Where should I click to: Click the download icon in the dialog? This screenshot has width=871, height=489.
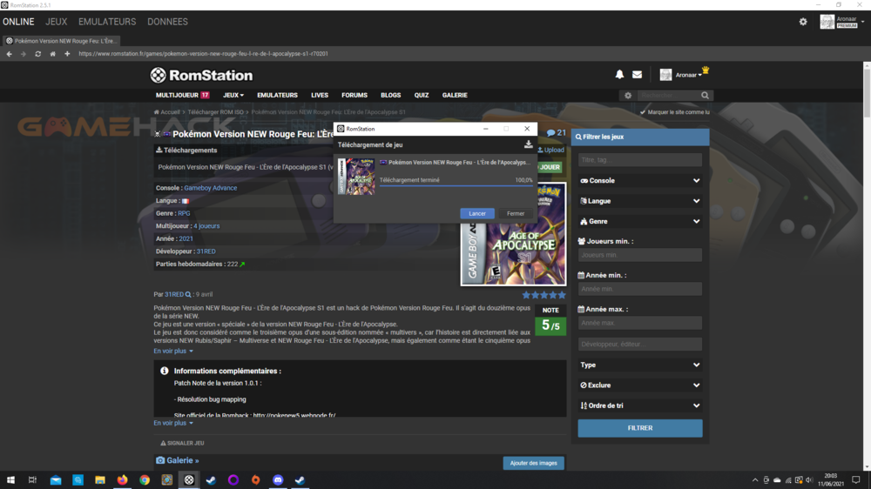[x=528, y=145]
